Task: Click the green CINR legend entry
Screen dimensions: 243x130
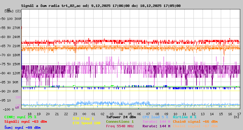Action: pos(20,117)
